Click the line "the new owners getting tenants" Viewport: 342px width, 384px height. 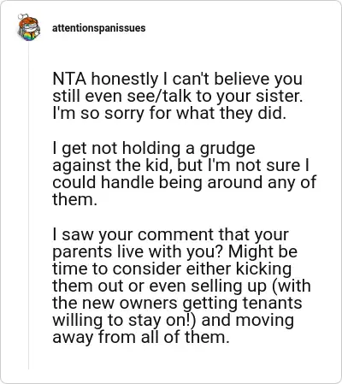[177, 304]
